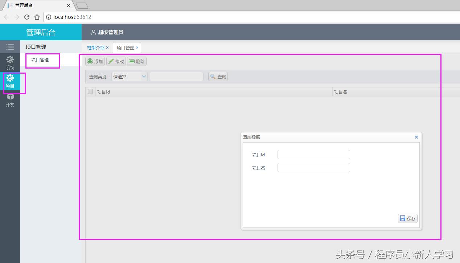
Task: Click the magnifier 查询 (Search) icon
Action: [214, 76]
